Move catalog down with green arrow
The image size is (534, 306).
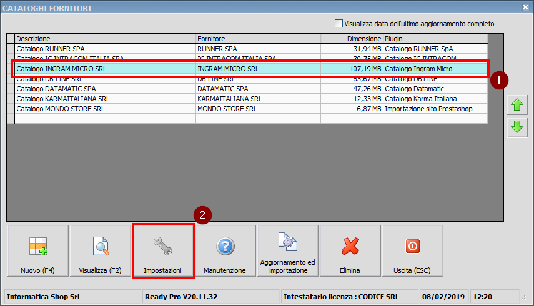517,127
